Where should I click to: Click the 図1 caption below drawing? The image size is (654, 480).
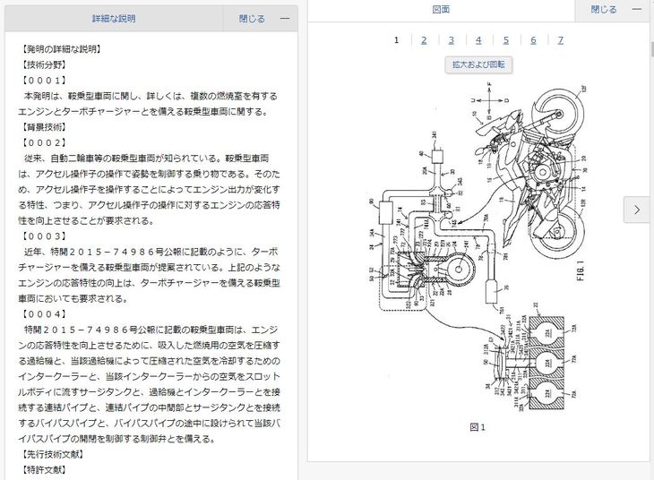(x=478, y=427)
